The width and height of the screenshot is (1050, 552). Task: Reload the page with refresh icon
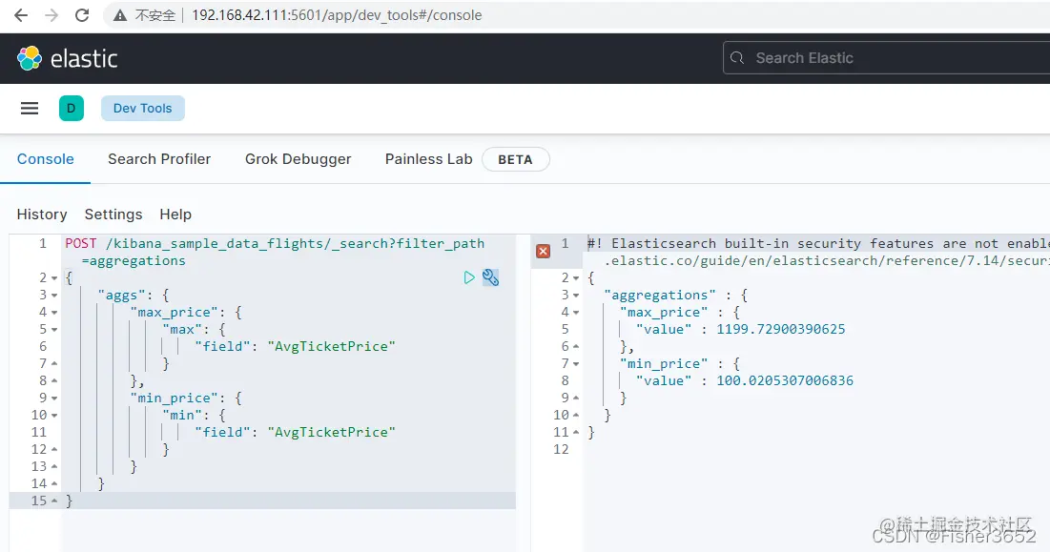[x=82, y=15]
